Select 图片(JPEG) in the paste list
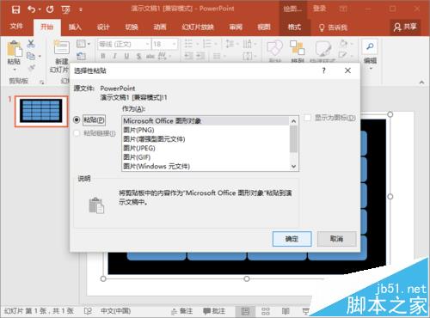Image resolution: width=430 pixels, height=318 pixels. [x=206, y=148]
